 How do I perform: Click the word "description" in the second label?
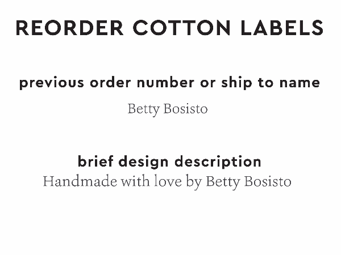pyautogui.click(x=218, y=161)
